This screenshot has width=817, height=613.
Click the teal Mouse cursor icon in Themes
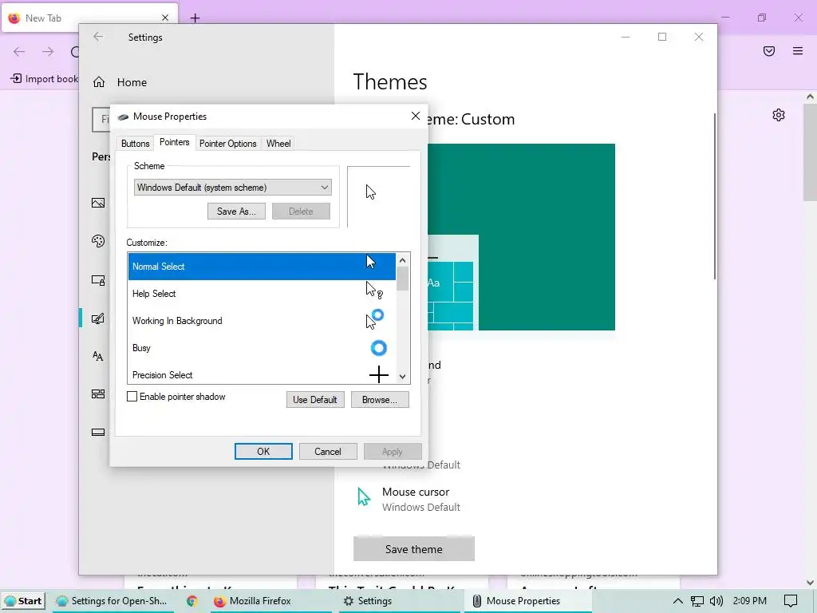click(364, 496)
